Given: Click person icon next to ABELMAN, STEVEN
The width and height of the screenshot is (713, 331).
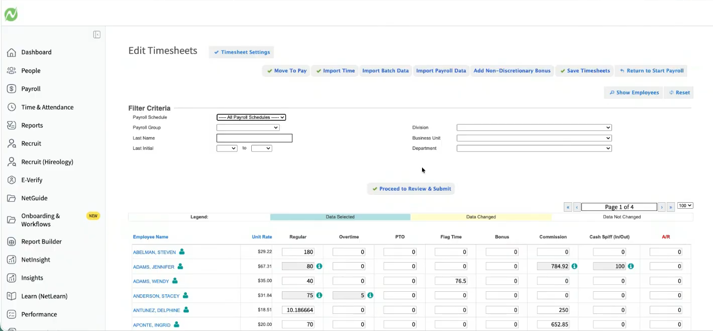Looking at the screenshot, I should 182,252.
